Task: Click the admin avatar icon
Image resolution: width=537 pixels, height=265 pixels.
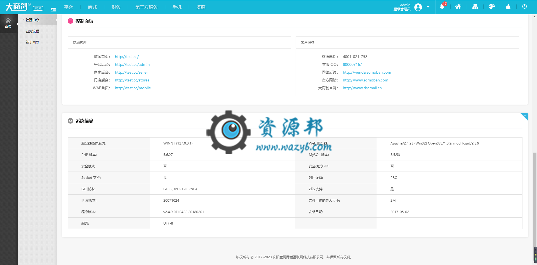Action: pyautogui.click(x=418, y=7)
